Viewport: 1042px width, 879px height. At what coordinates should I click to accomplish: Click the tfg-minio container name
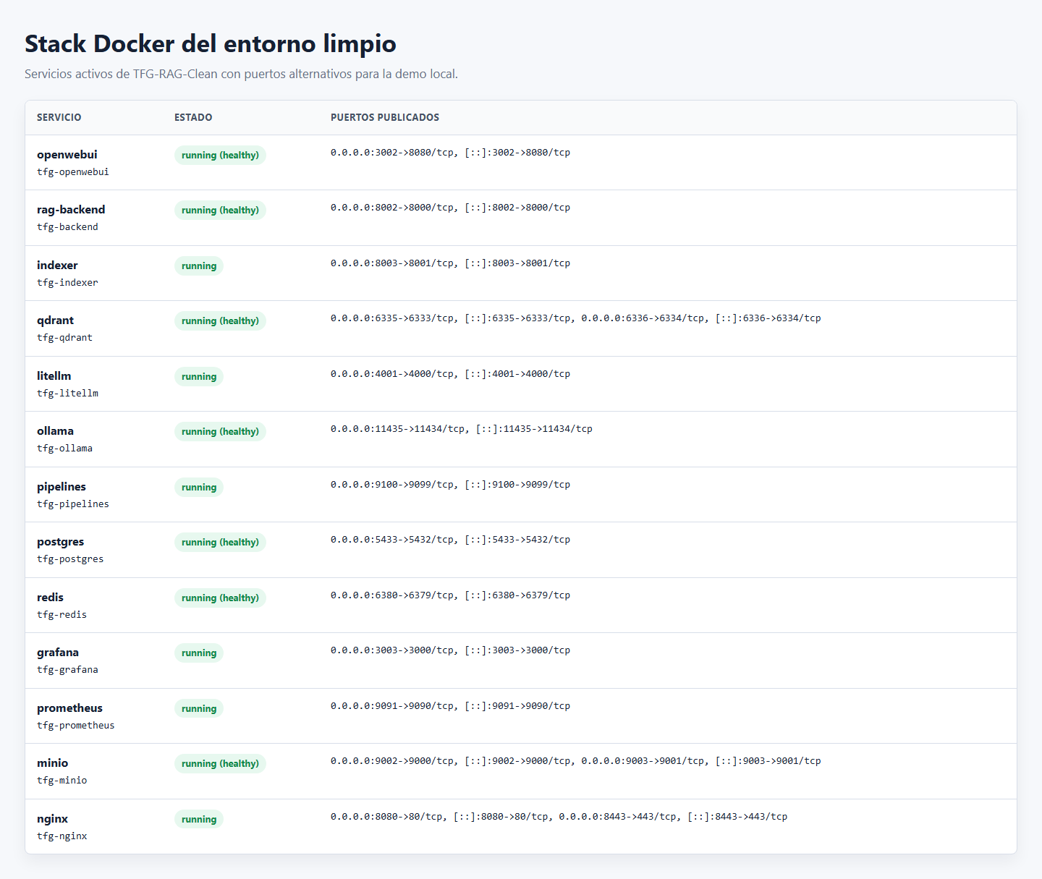(x=62, y=781)
